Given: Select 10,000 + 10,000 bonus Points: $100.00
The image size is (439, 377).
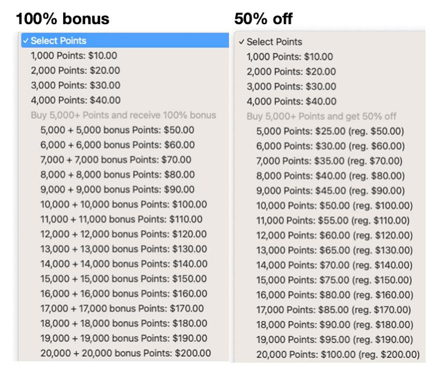Looking at the screenshot, I should click(x=124, y=204).
